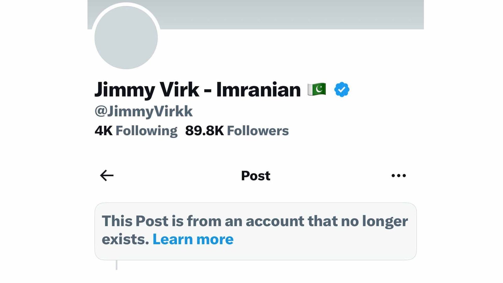Click the word "Imranian" in the name

258,90
